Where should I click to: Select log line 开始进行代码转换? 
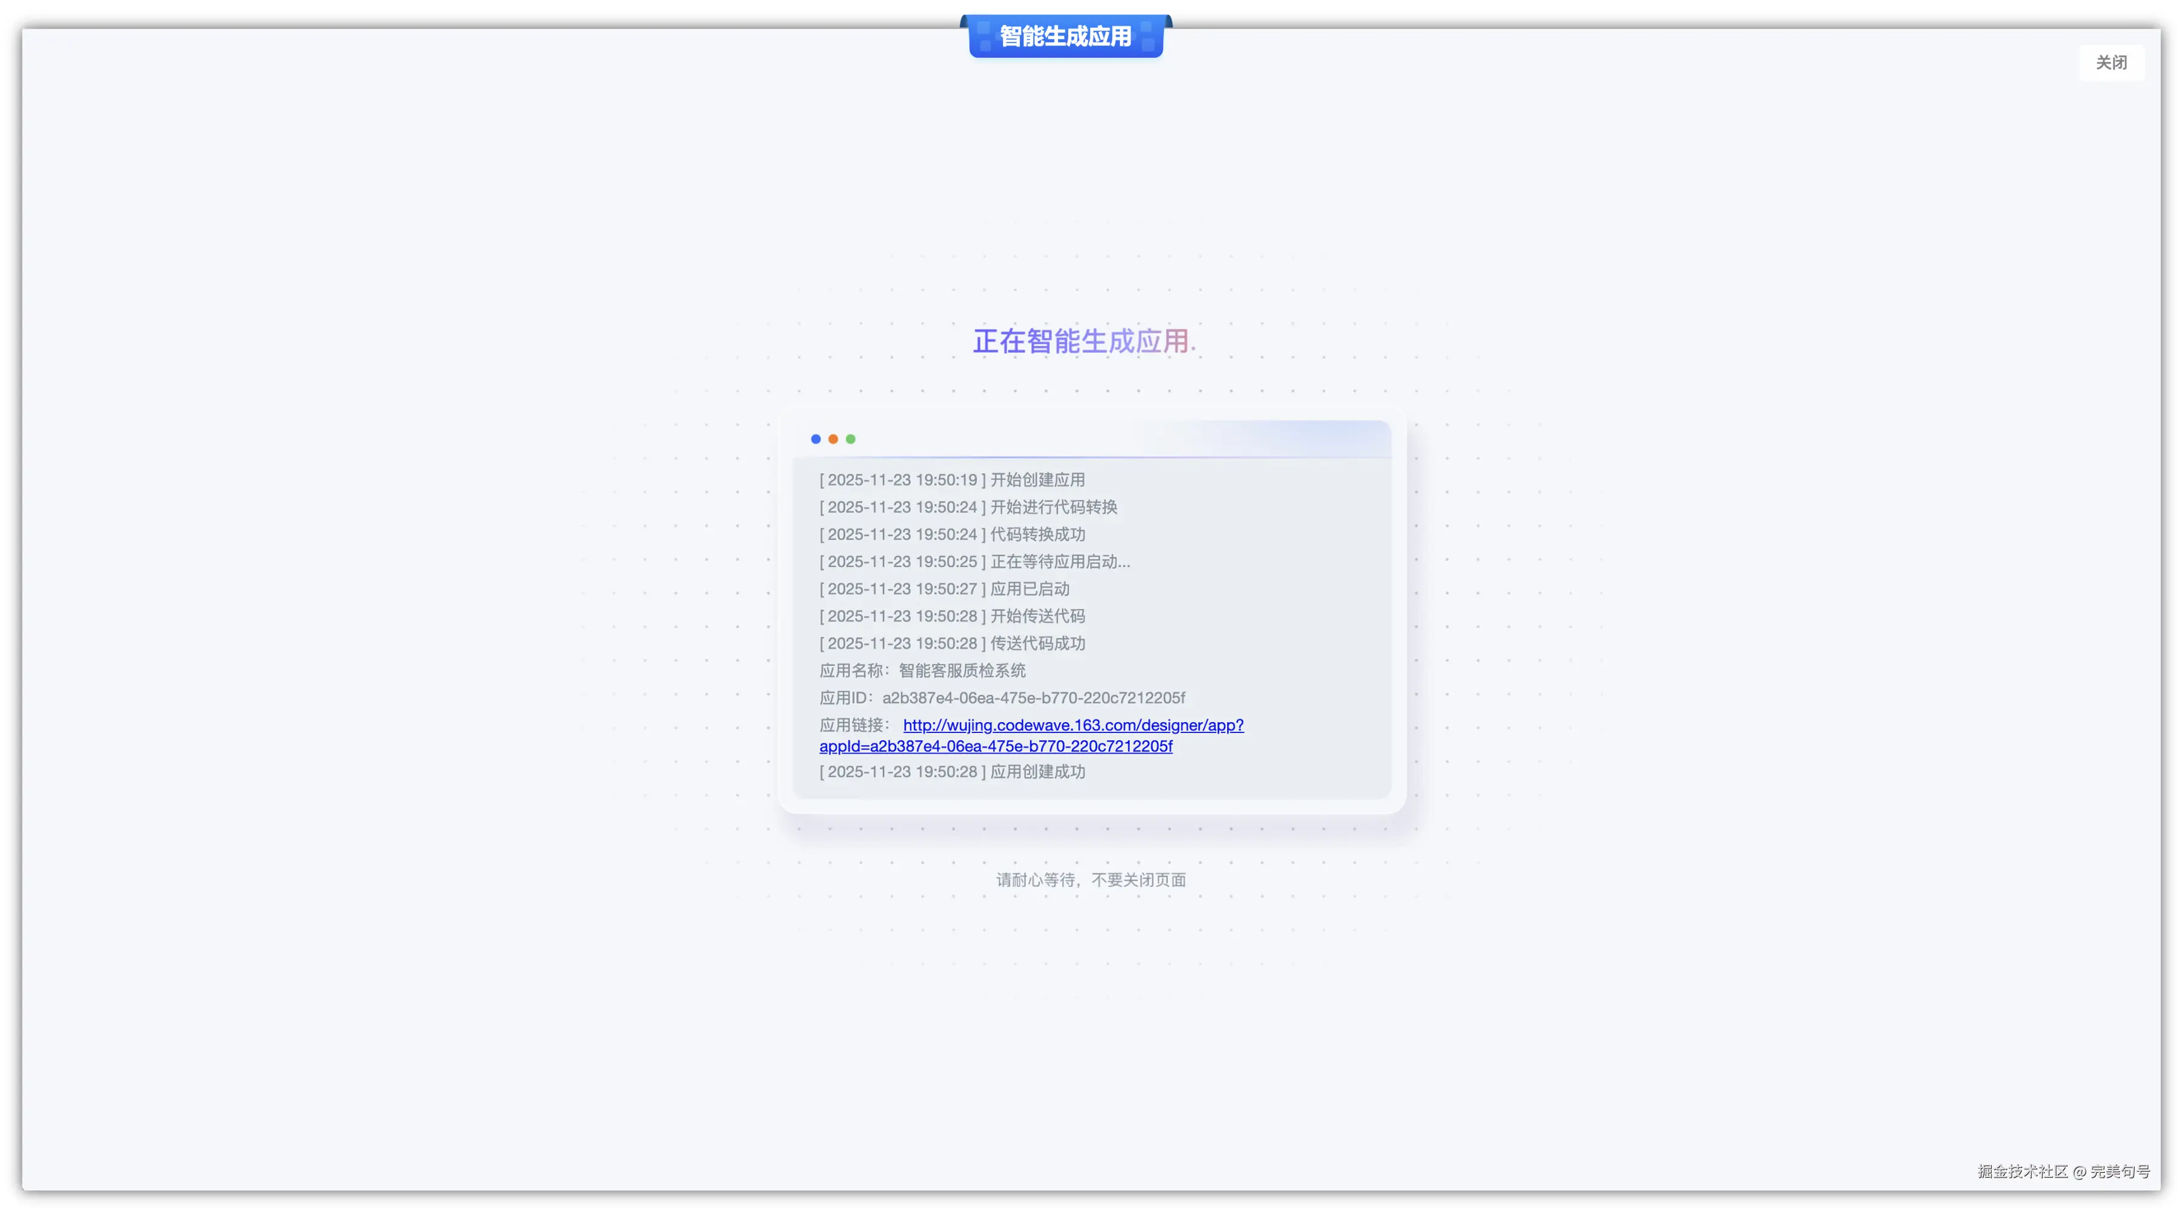(968, 506)
